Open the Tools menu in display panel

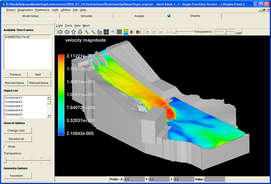pos(68,26)
